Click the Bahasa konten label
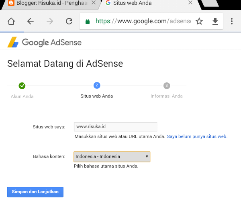 (49, 156)
